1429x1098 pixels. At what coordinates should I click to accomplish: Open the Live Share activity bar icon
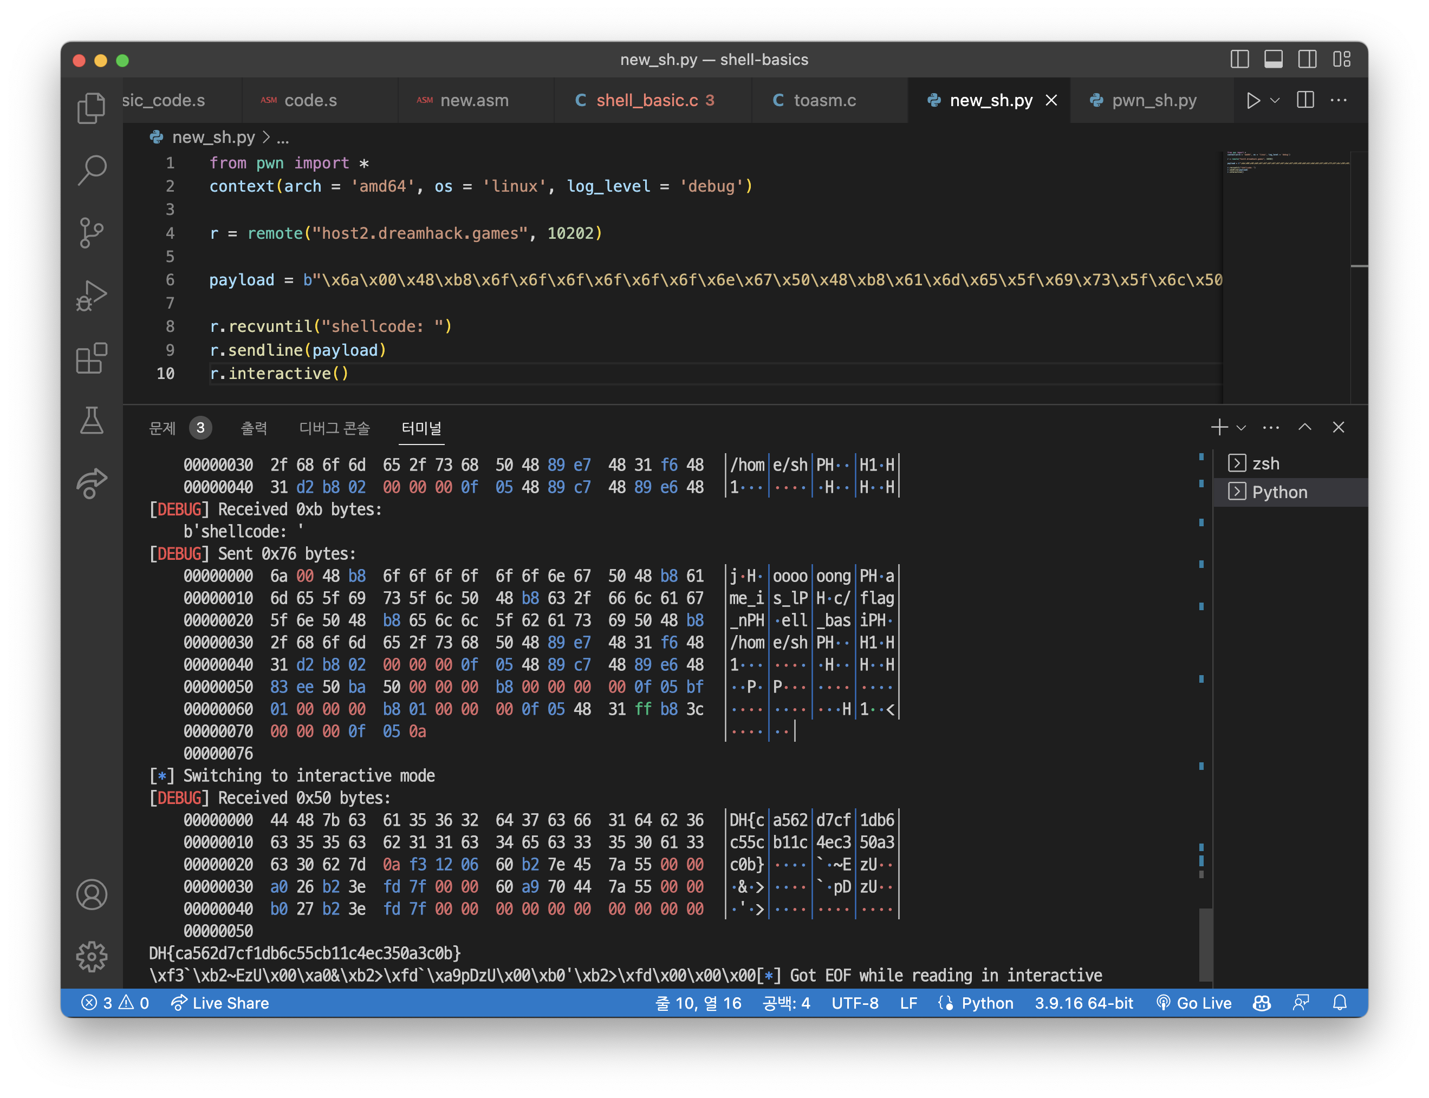[91, 483]
